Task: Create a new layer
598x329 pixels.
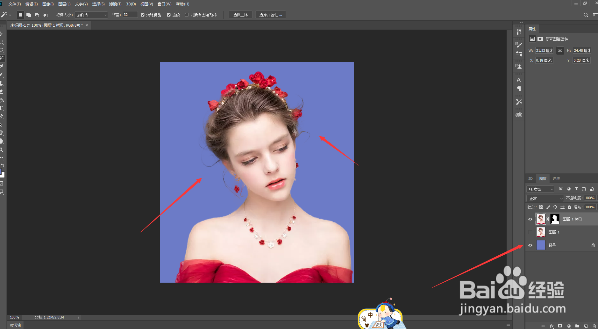Action: coord(586,326)
